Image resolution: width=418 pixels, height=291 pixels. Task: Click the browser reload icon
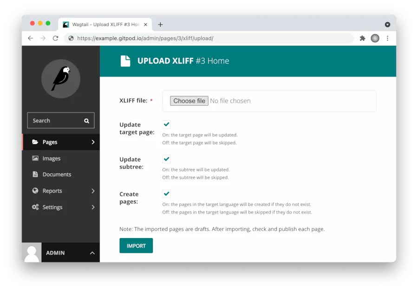point(56,39)
